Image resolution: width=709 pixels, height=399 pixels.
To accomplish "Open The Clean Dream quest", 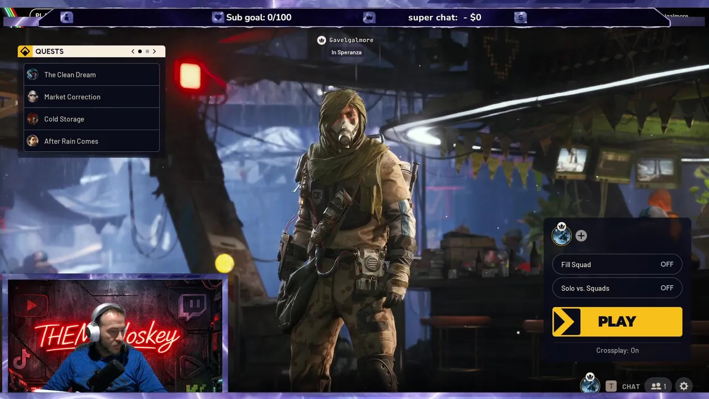I will tap(92, 75).
